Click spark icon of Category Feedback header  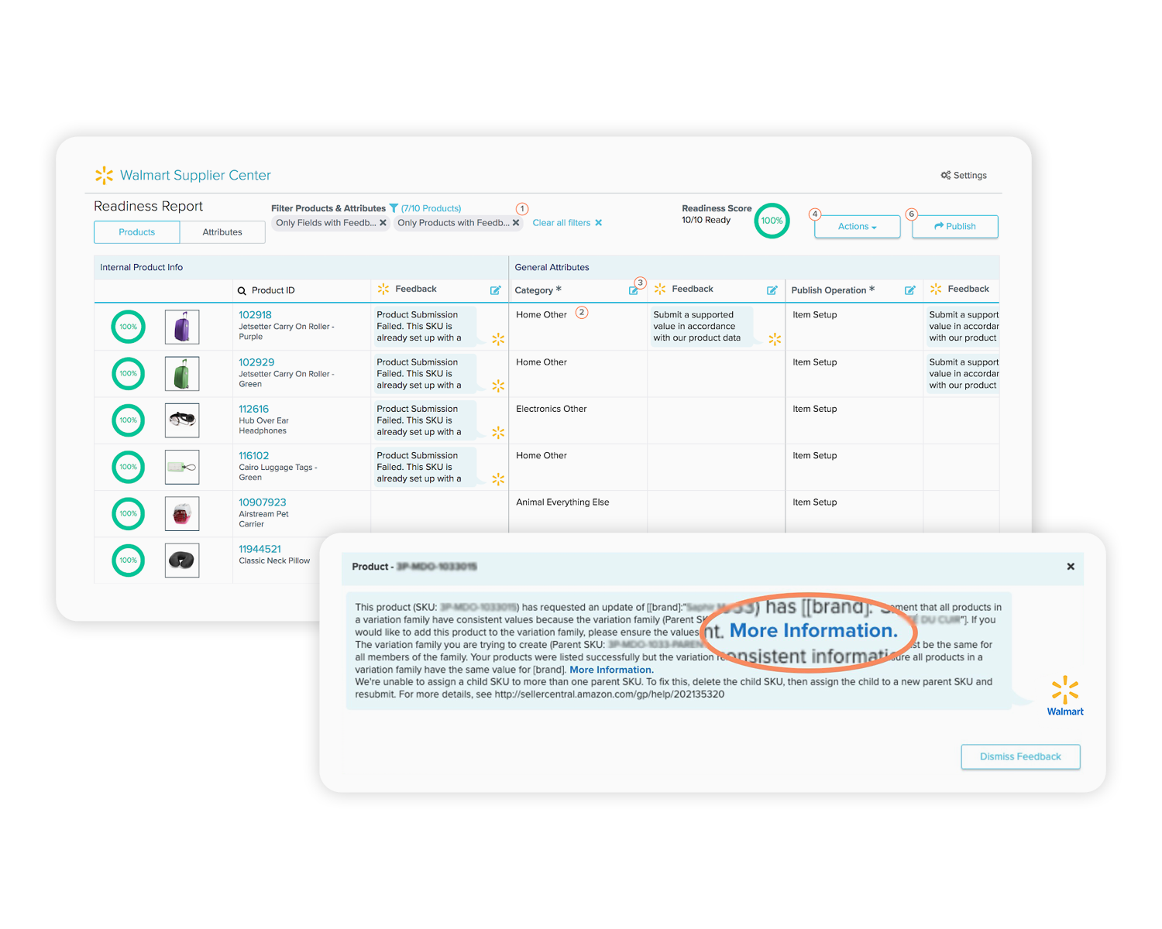[x=660, y=289]
